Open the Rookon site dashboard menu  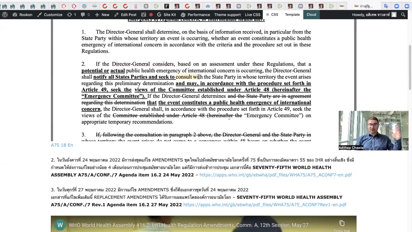23,15
